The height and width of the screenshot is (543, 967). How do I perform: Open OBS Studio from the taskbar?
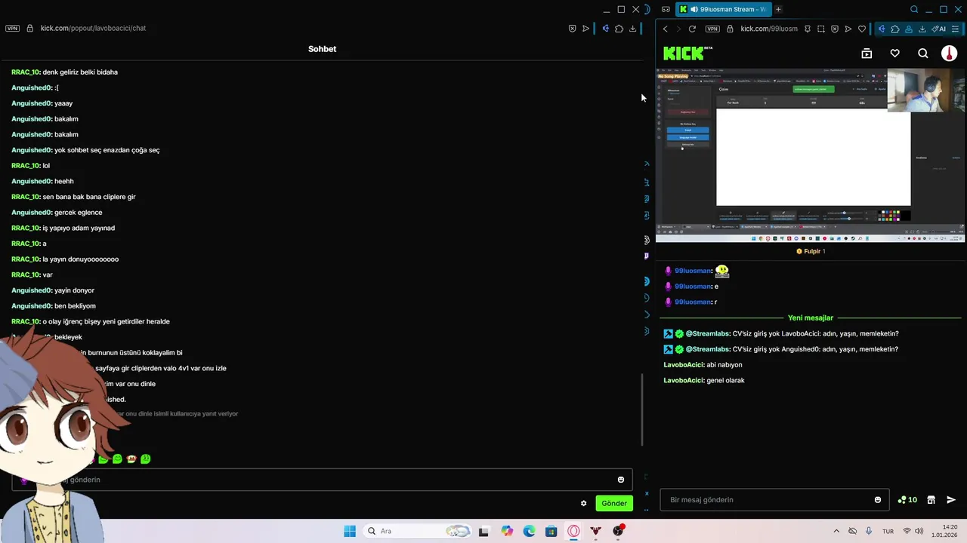[x=619, y=531]
